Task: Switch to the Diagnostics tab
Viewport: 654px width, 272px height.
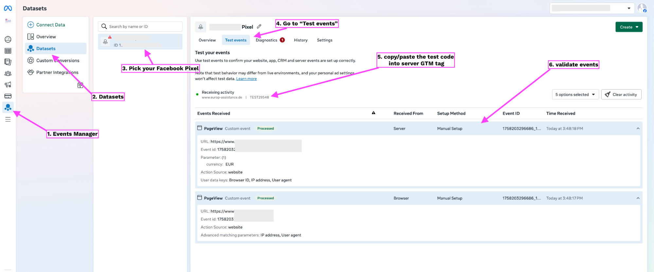Action: coord(266,40)
